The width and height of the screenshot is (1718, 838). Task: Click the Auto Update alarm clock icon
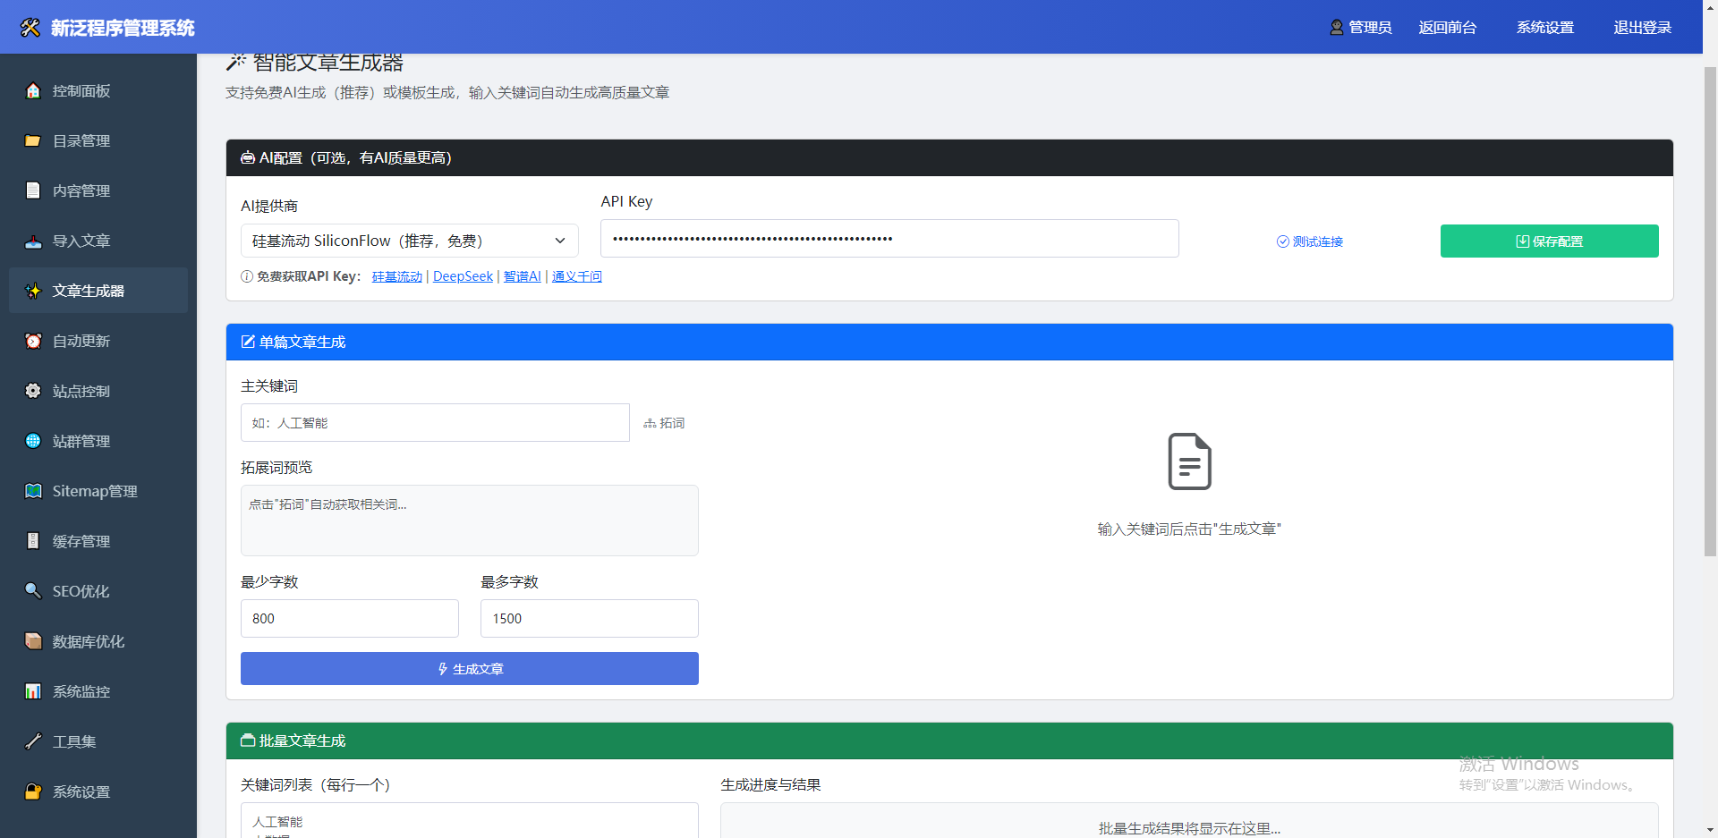[x=33, y=341]
